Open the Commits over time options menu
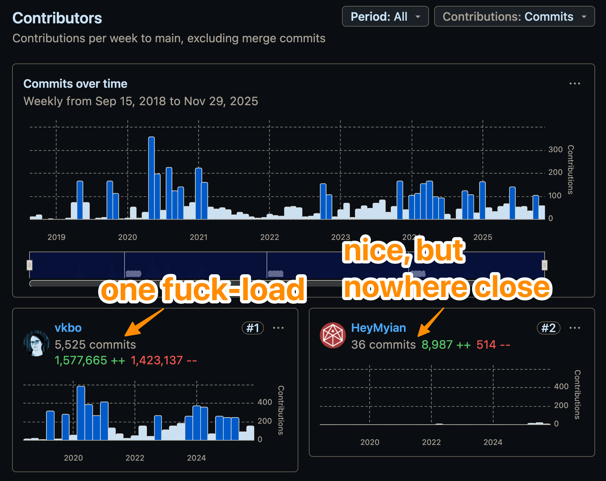The height and width of the screenshot is (481, 606). [x=574, y=84]
